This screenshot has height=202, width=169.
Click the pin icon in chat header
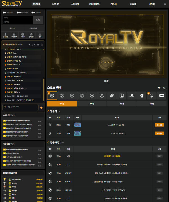tap(35, 45)
